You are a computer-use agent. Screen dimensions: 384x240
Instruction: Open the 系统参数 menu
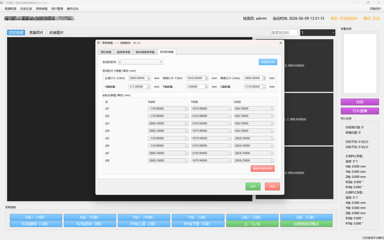point(42,9)
